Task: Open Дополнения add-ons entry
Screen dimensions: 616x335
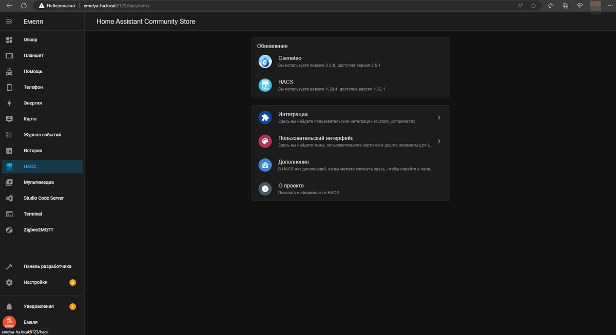Action: [x=351, y=165]
